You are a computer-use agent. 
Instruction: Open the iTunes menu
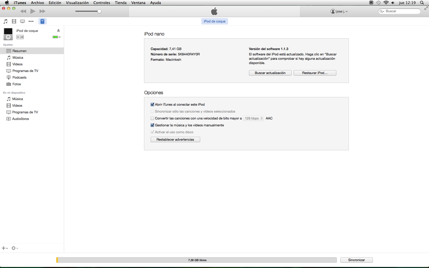point(20,3)
